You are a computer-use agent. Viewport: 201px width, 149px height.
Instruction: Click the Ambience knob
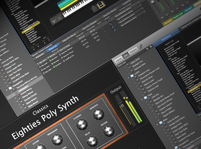coord(98,114)
